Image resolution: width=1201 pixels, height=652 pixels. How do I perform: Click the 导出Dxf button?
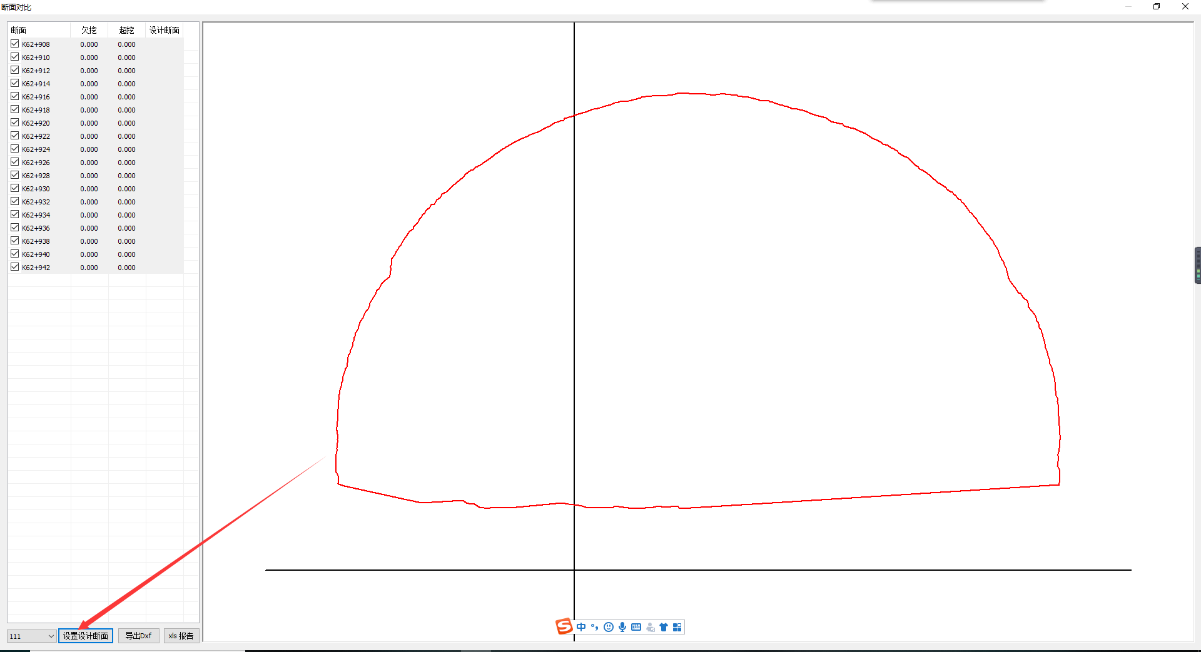[x=138, y=636]
